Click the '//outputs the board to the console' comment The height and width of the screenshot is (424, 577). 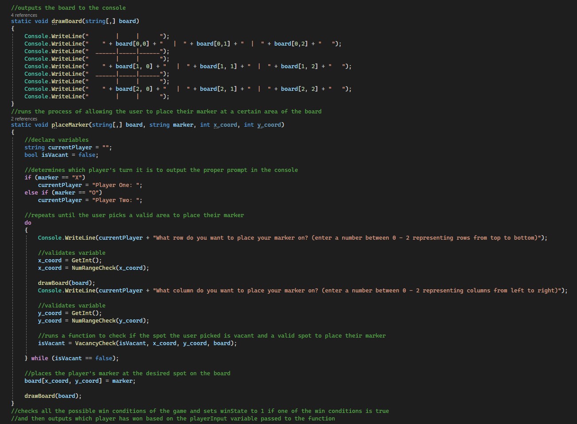pyautogui.click(x=68, y=8)
